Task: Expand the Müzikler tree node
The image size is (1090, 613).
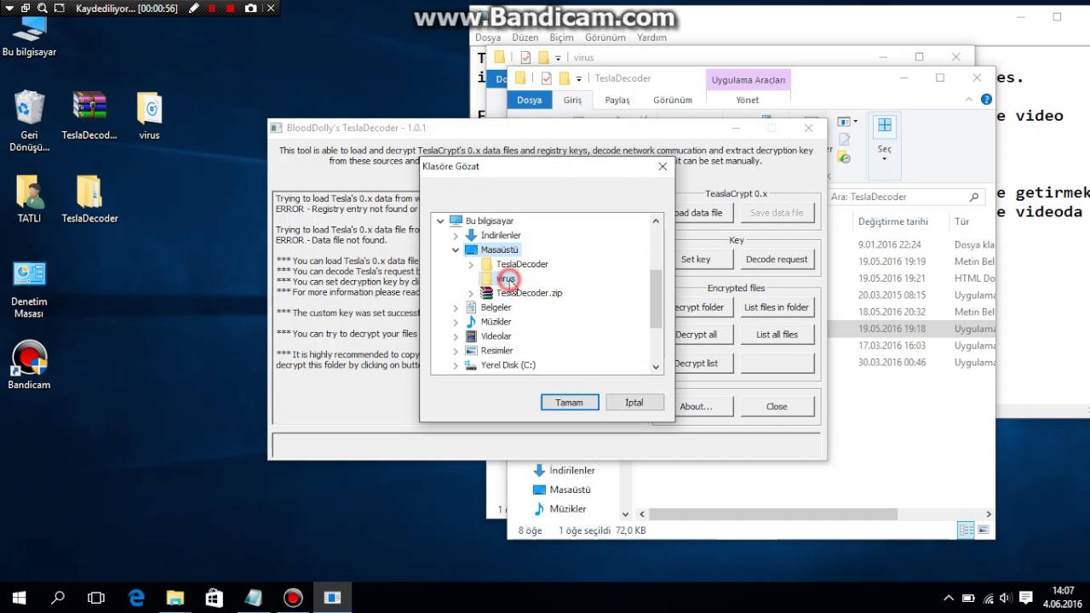Action: point(456,322)
